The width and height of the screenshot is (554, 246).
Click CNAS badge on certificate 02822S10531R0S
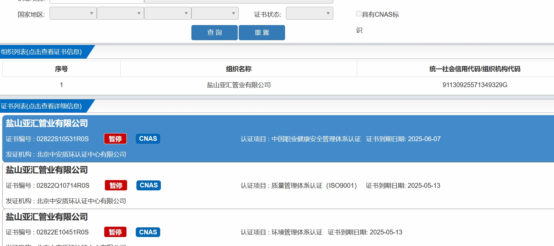pos(148,139)
